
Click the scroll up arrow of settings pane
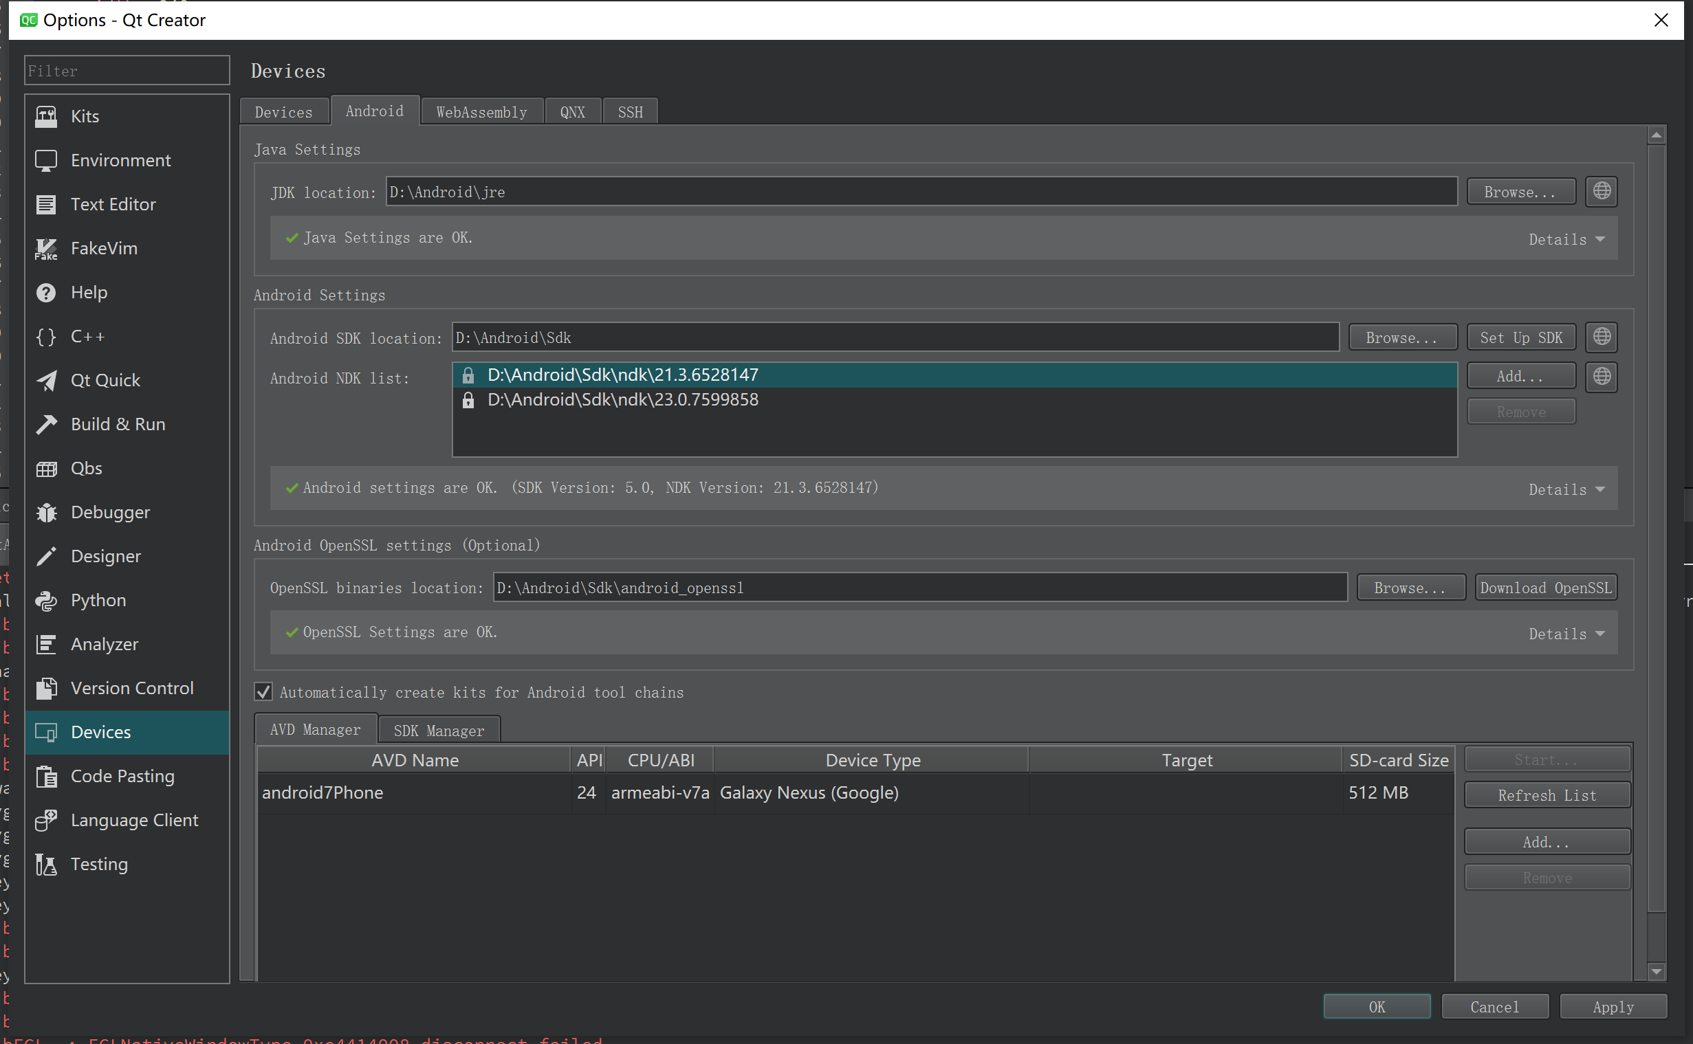(1656, 135)
